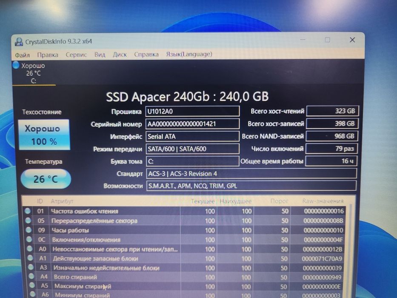Viewport: 397px width, 298px height.
Task: Click the Raw-значения column header
Action: pos(323,201)
